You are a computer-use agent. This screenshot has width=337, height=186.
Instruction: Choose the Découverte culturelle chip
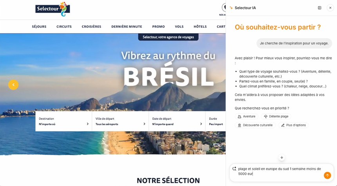coord(255,125)
